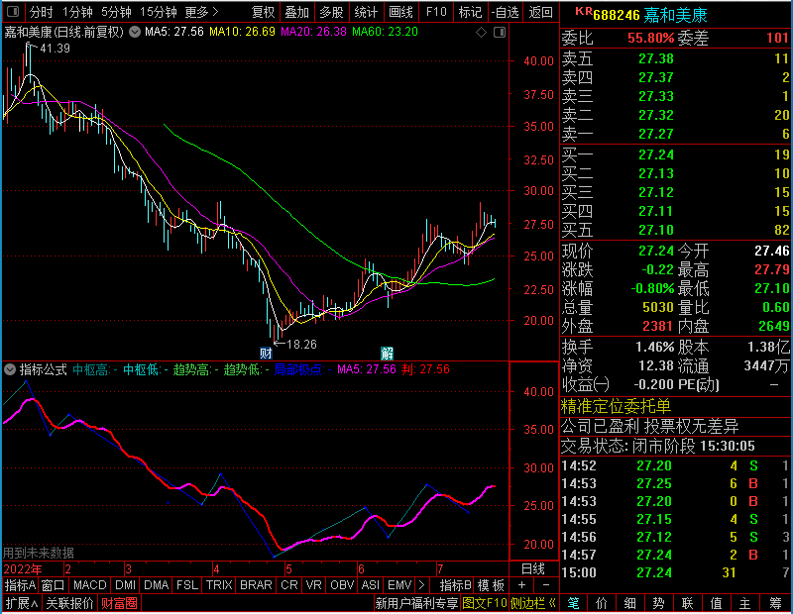793x614 pixels.
Task: Click the 标记 mark button
Action: (470, 12)
